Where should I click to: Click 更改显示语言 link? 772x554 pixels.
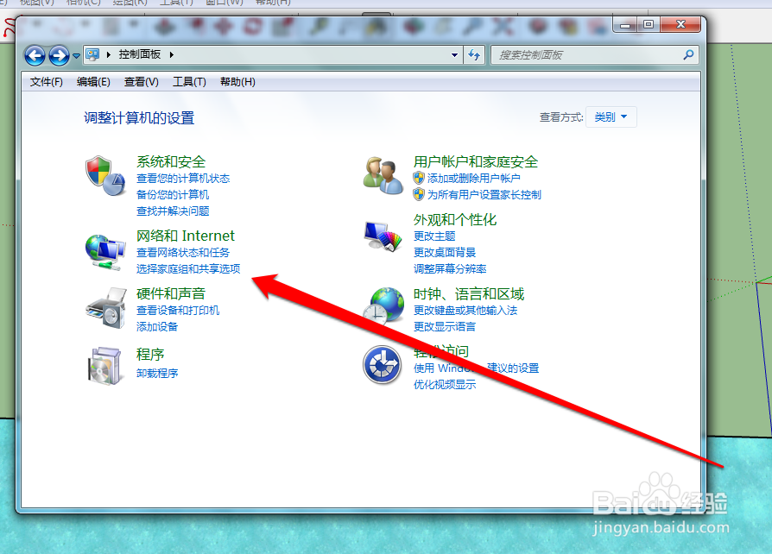tap(445, 327)
